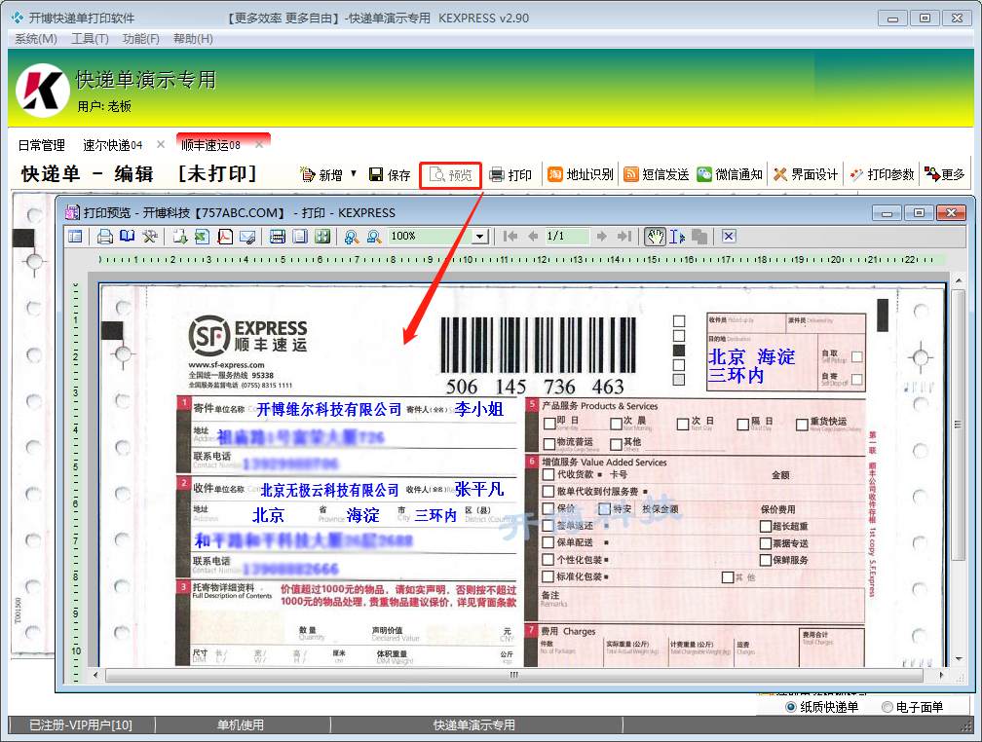This screenshot has height=742, width=982.
Task: Send preview by email icon
Action: tap(246, 236)
